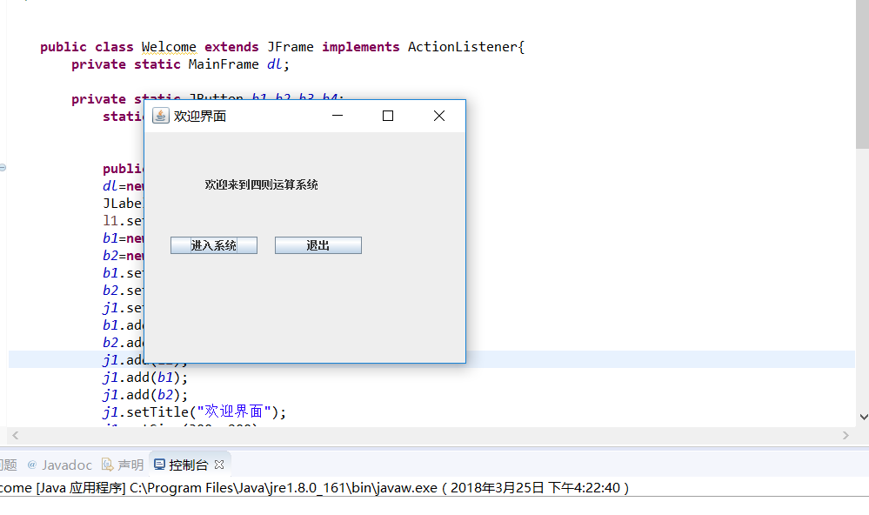Click the 控制台 tab monitor icon
The width and height of the screenshot is (869, 515).
[159, 465]
